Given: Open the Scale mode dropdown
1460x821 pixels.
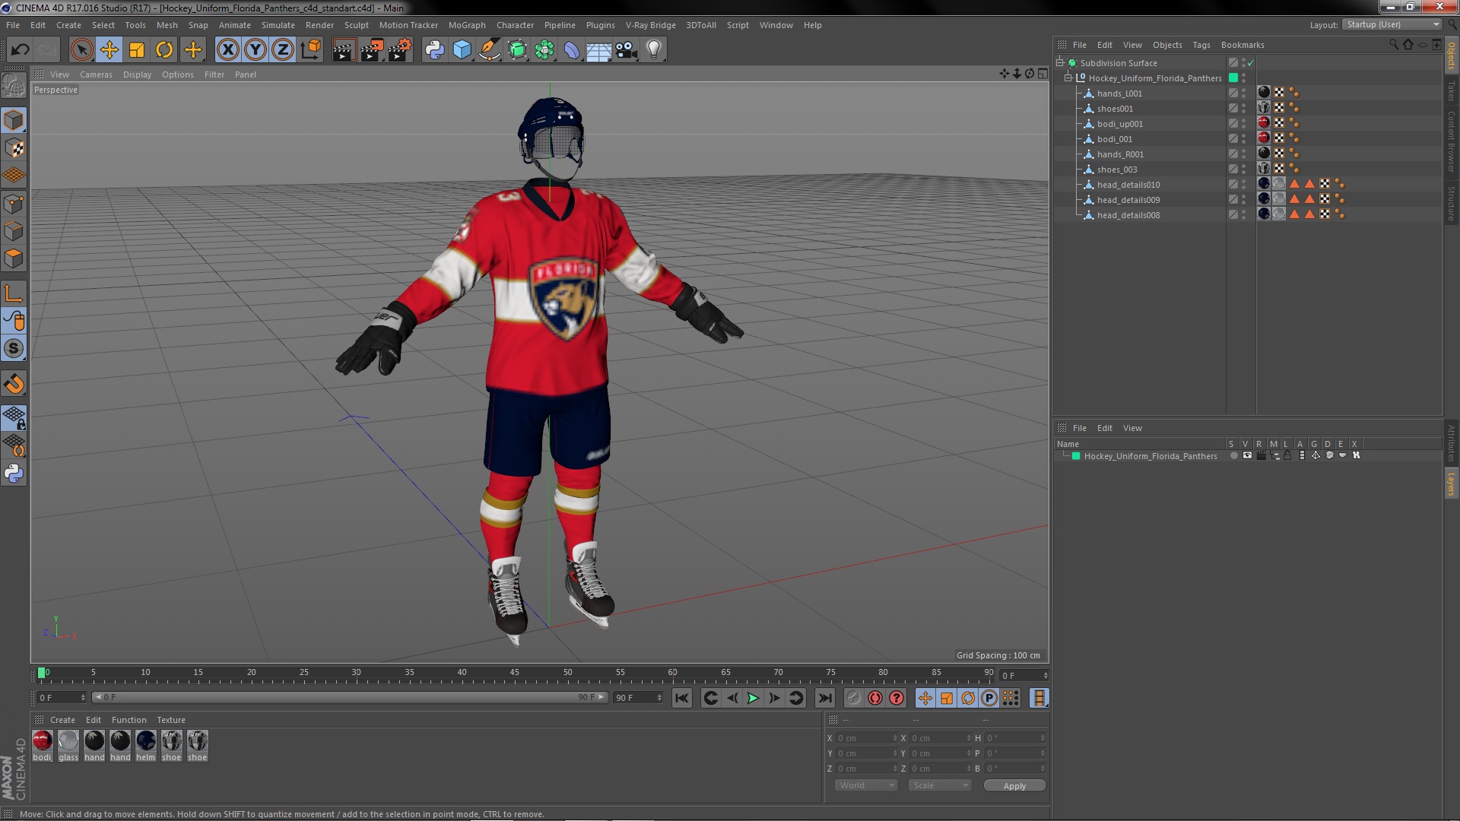Looking at the screenshot, I should pos(940,785).
